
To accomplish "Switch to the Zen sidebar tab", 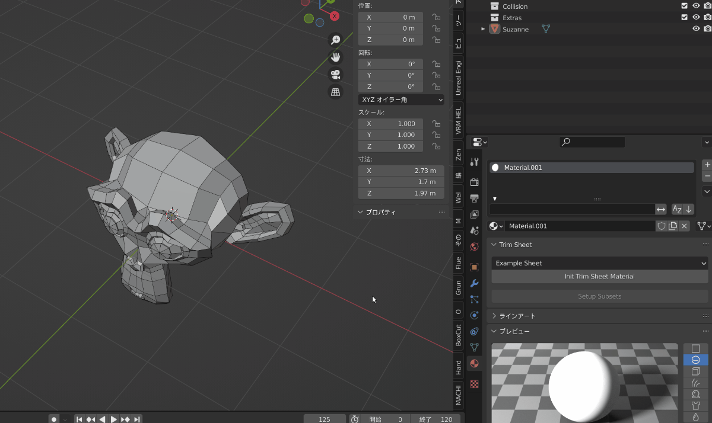I will 458,155.
